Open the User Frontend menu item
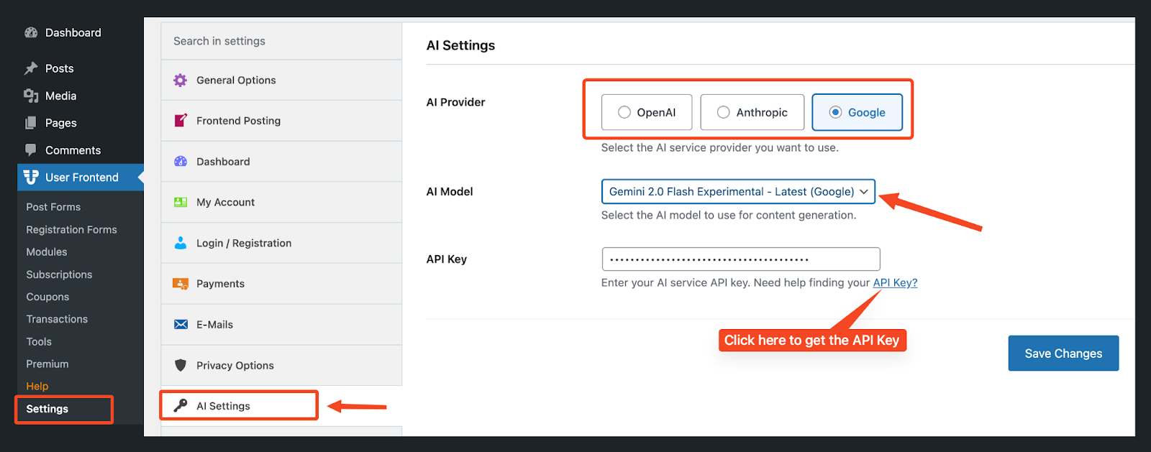Image resolution: width=1151 pixels, height=452 pixels. (81, 177)
